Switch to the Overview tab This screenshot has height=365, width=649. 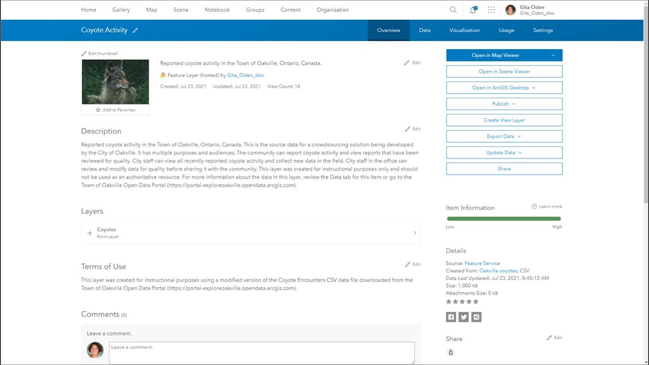[x=388, y=30]
